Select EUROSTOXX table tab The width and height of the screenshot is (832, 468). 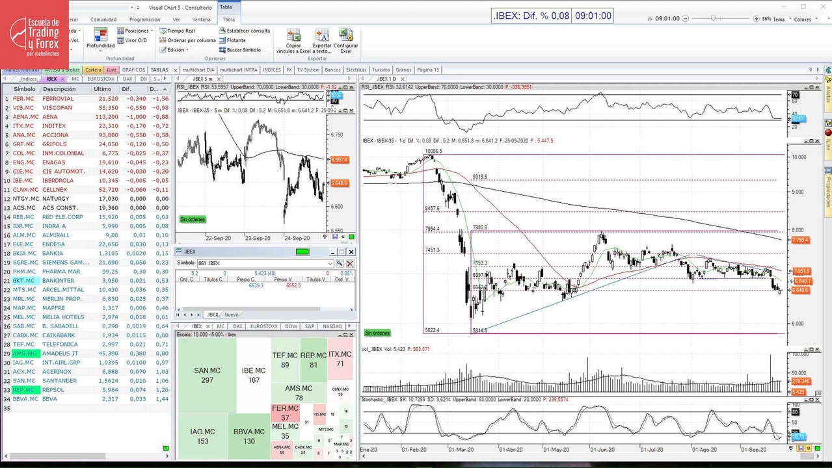pyautogui.click(x=101, y=79)
